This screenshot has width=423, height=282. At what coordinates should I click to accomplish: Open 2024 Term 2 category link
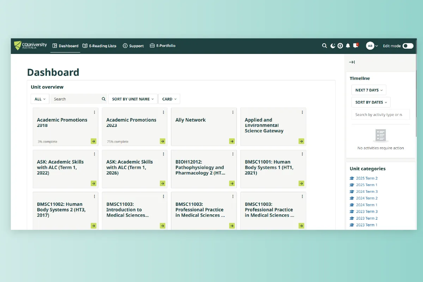(367, 198)
